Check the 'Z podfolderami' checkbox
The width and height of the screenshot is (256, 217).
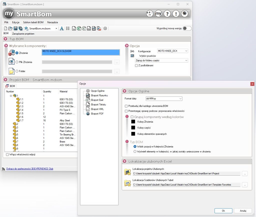coord(136,66)
